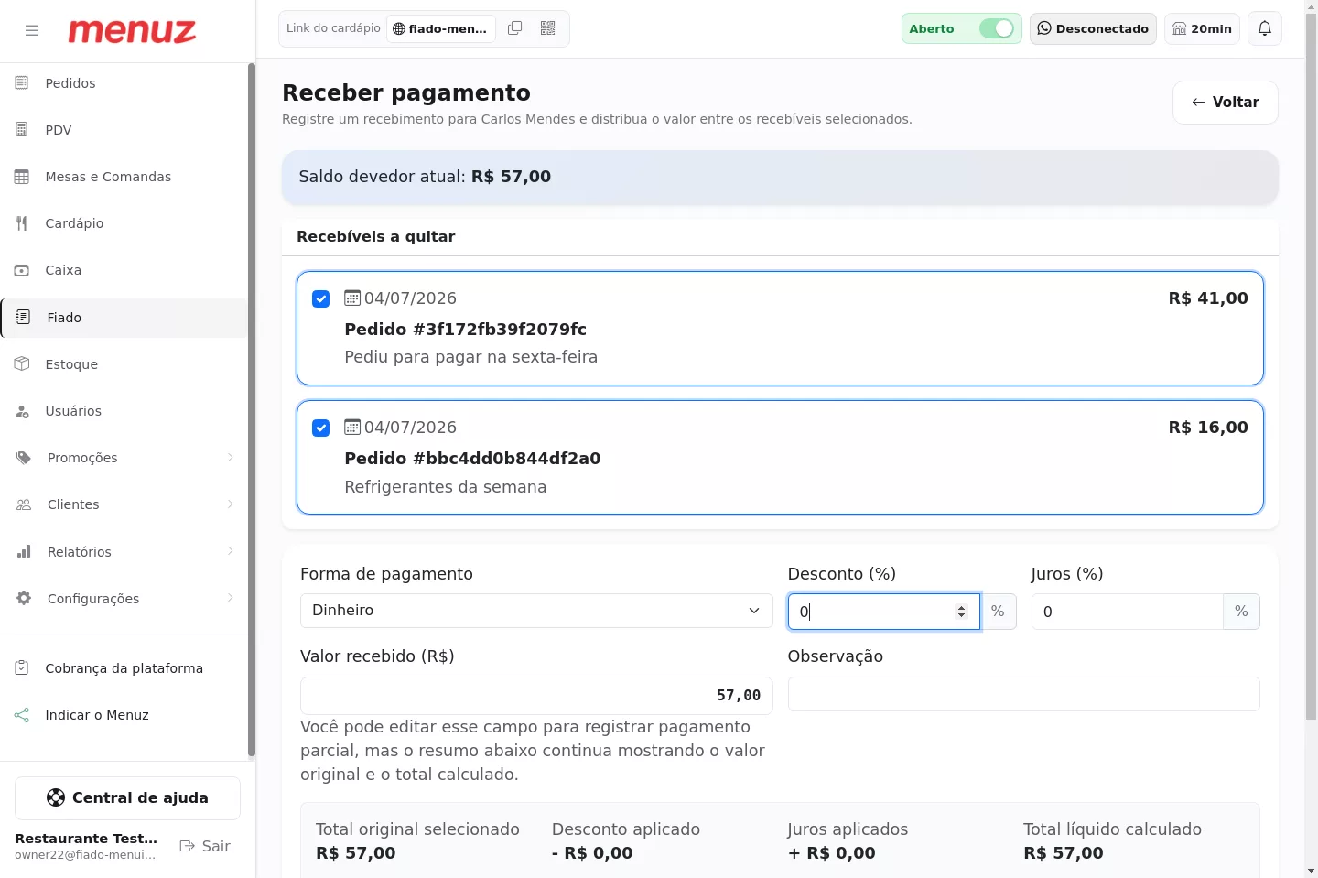Open the notifications bell
1318x878 pixels.
[1265, 28]
